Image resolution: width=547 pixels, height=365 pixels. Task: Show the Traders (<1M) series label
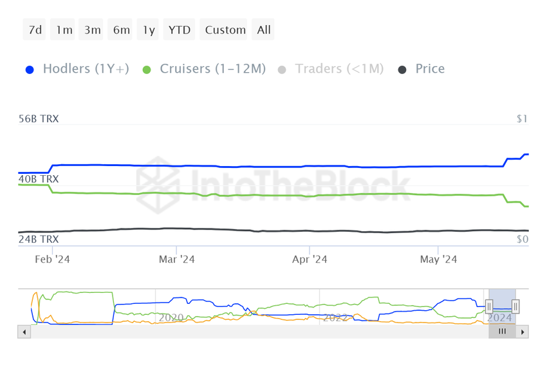click(x=339, y=69)
